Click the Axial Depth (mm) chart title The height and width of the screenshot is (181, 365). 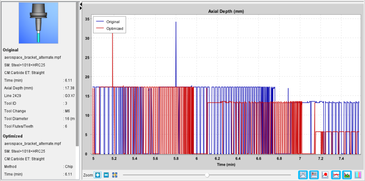pyautogui.click(x=226, y=11)
